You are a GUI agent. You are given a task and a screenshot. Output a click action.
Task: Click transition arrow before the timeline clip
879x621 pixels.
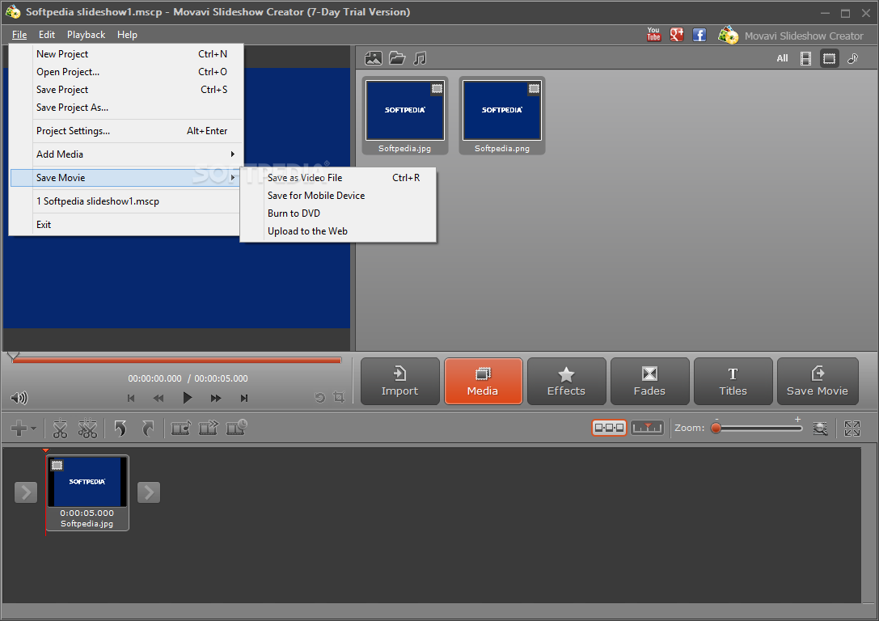tap(26, 492)
